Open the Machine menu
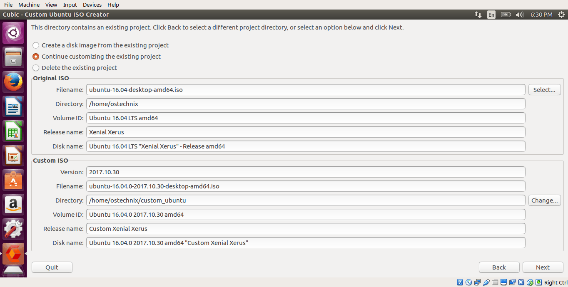 coord(29,5)
